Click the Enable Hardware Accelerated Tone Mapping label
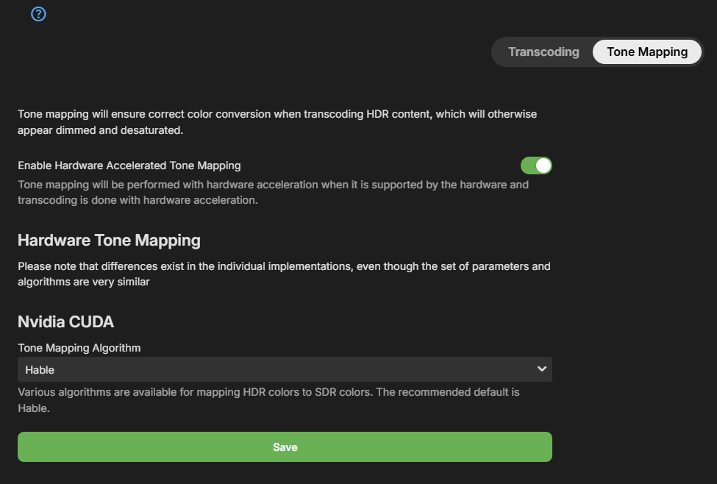The height and width of the screenshot is (484, 717). point(129,166)
